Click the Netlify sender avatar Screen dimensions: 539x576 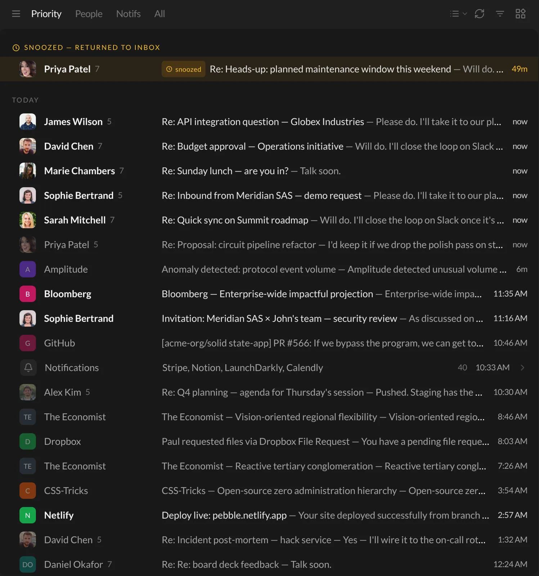(28, 515)
